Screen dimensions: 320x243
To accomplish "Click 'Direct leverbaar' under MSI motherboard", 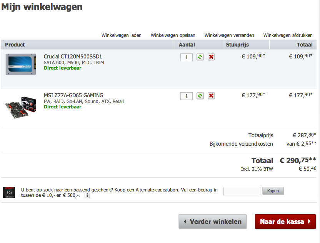I will click(x=62, y=107).
